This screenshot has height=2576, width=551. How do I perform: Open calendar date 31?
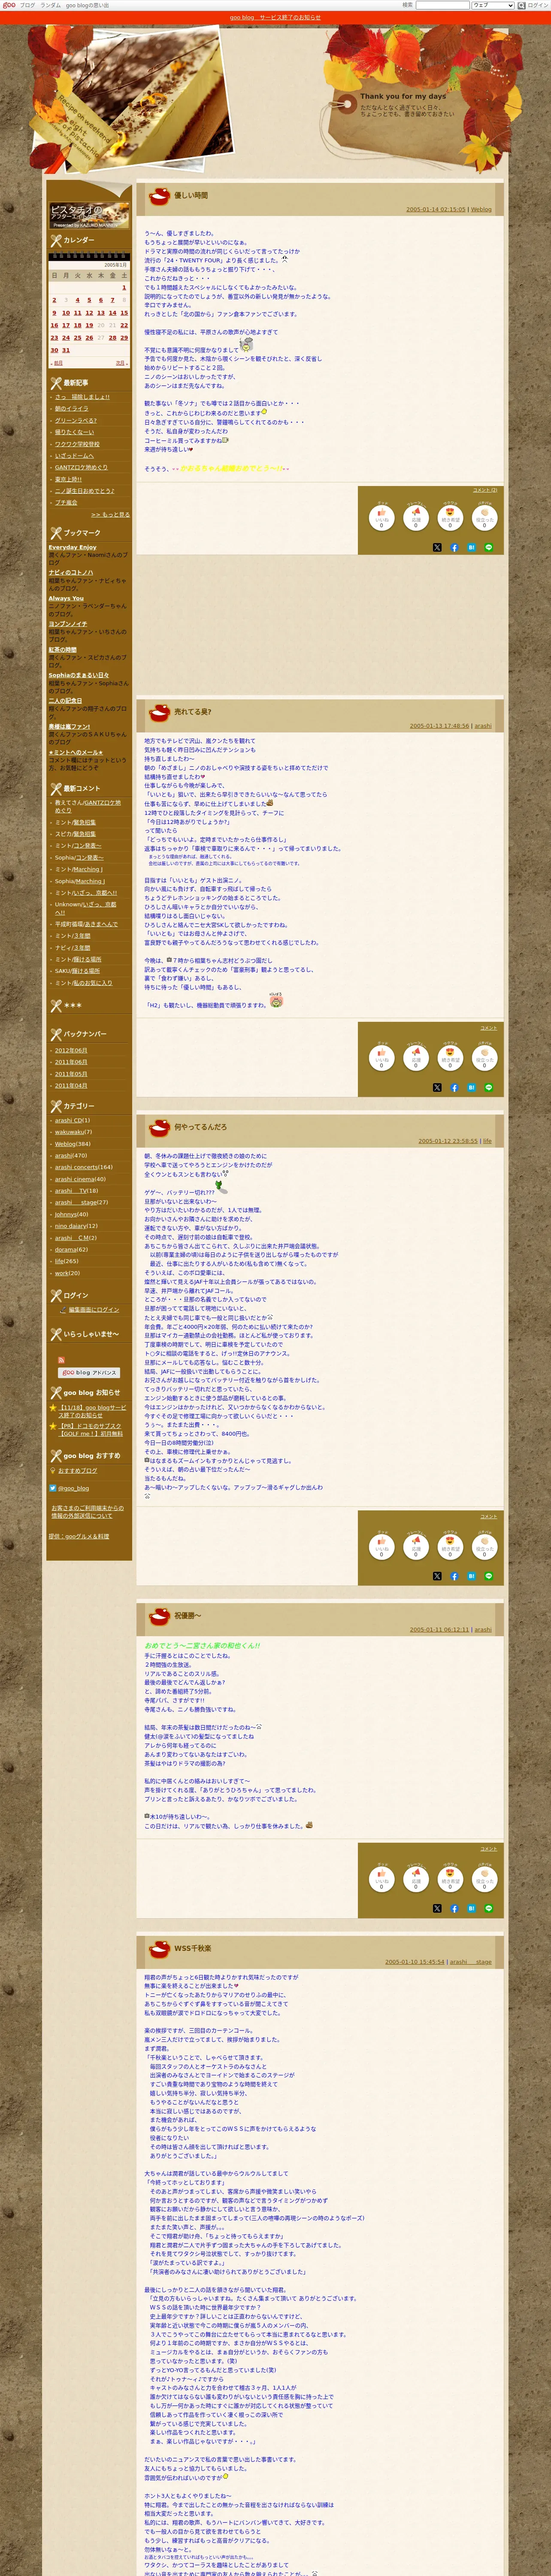click(x=66, y=350)
